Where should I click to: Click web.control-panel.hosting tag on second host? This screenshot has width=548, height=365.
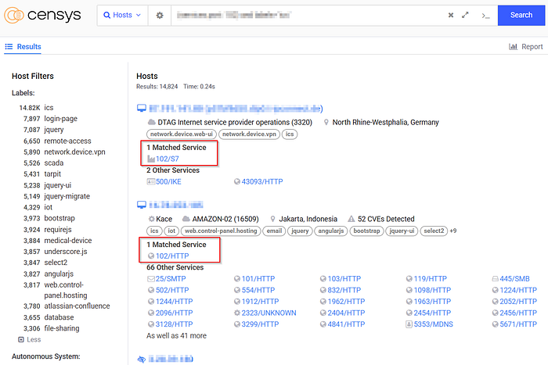(221, 231)
